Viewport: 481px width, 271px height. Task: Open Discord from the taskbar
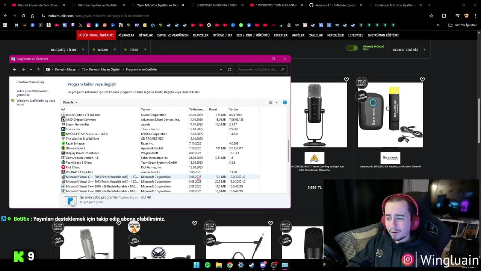click(263, 265)
